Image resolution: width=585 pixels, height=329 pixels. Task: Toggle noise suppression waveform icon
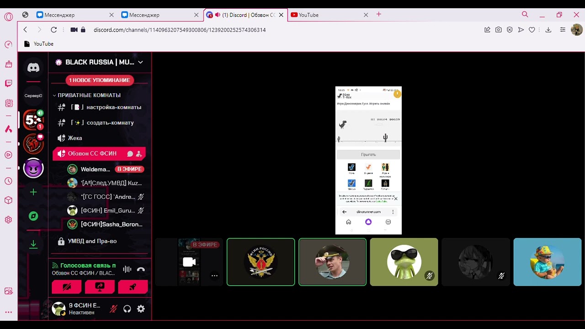pos(127,269)
